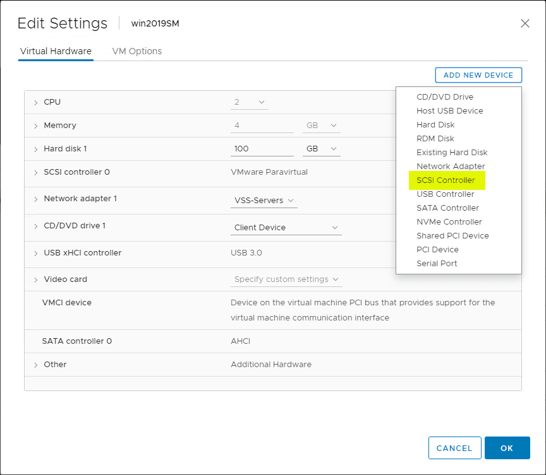Open the Video card custom settings dropdown

[x=286, y=279]
